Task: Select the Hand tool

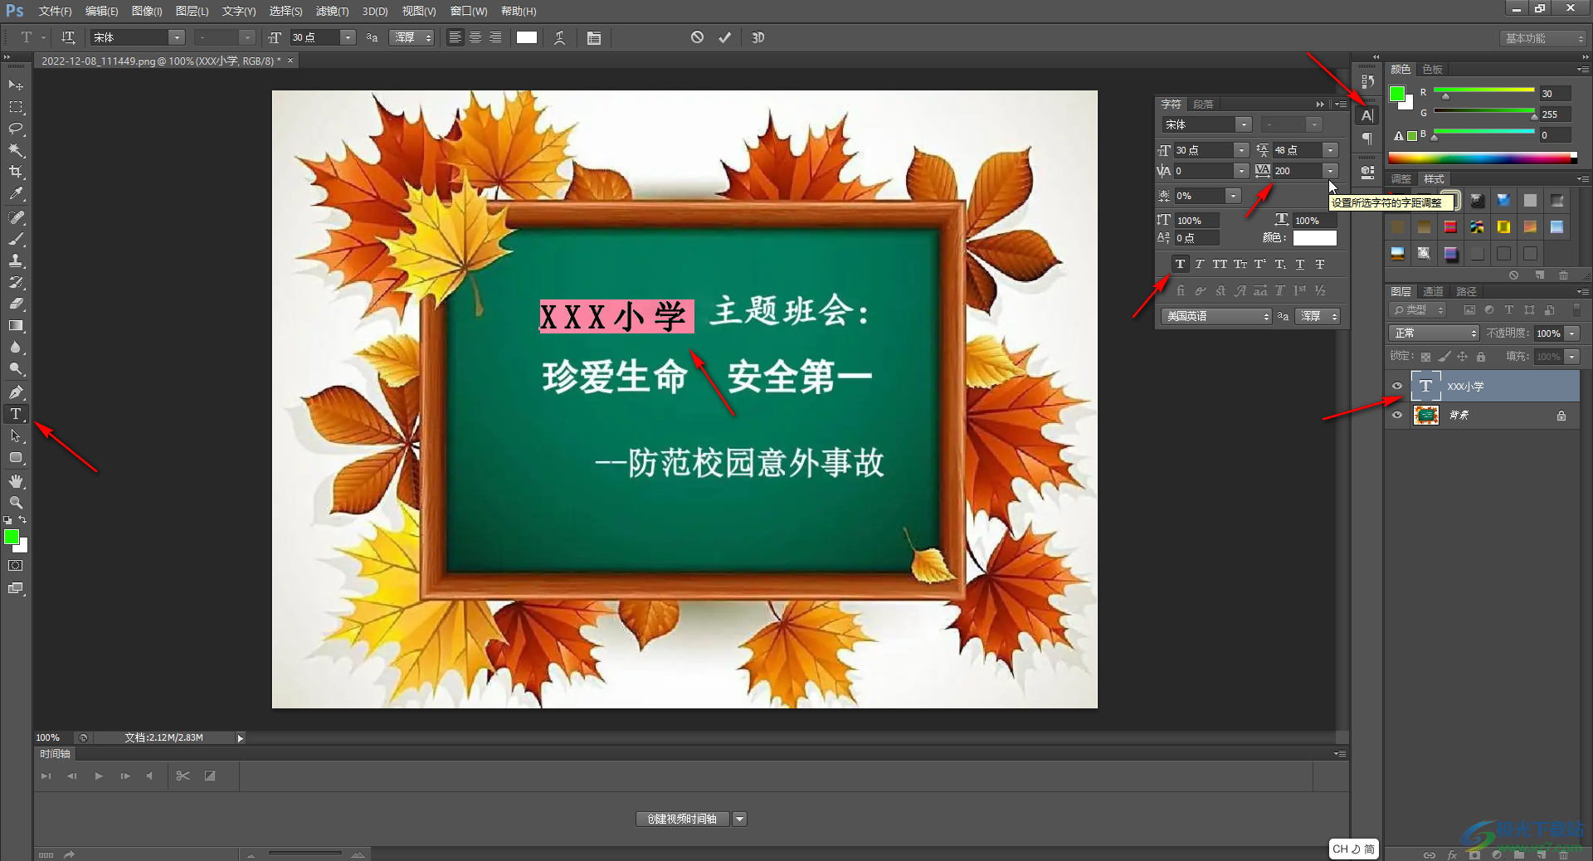Action: (16, 481)
